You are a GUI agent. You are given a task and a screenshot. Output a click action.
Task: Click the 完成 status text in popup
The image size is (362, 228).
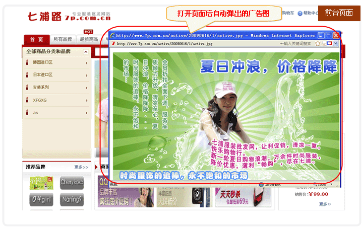click(113, 184)
